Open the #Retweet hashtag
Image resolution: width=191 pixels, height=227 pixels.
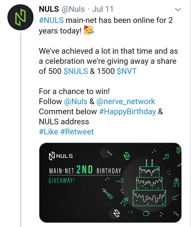[x=77, y=132]
